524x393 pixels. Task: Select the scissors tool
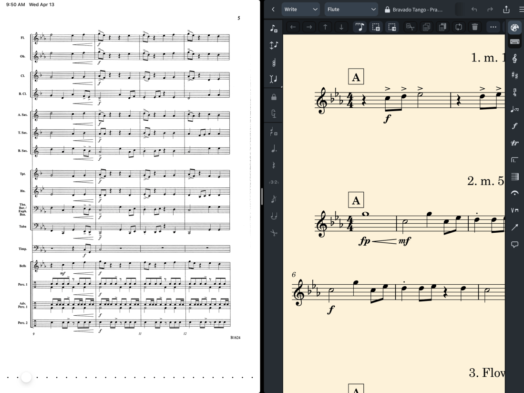coord(274,233)
